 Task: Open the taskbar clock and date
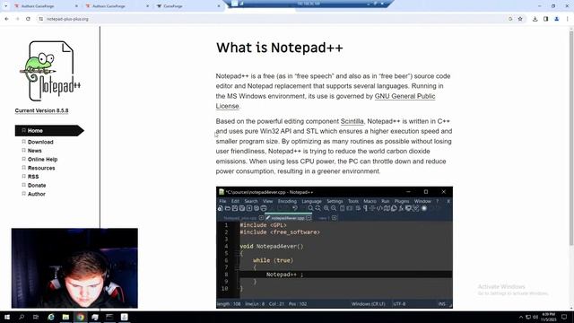548,317
